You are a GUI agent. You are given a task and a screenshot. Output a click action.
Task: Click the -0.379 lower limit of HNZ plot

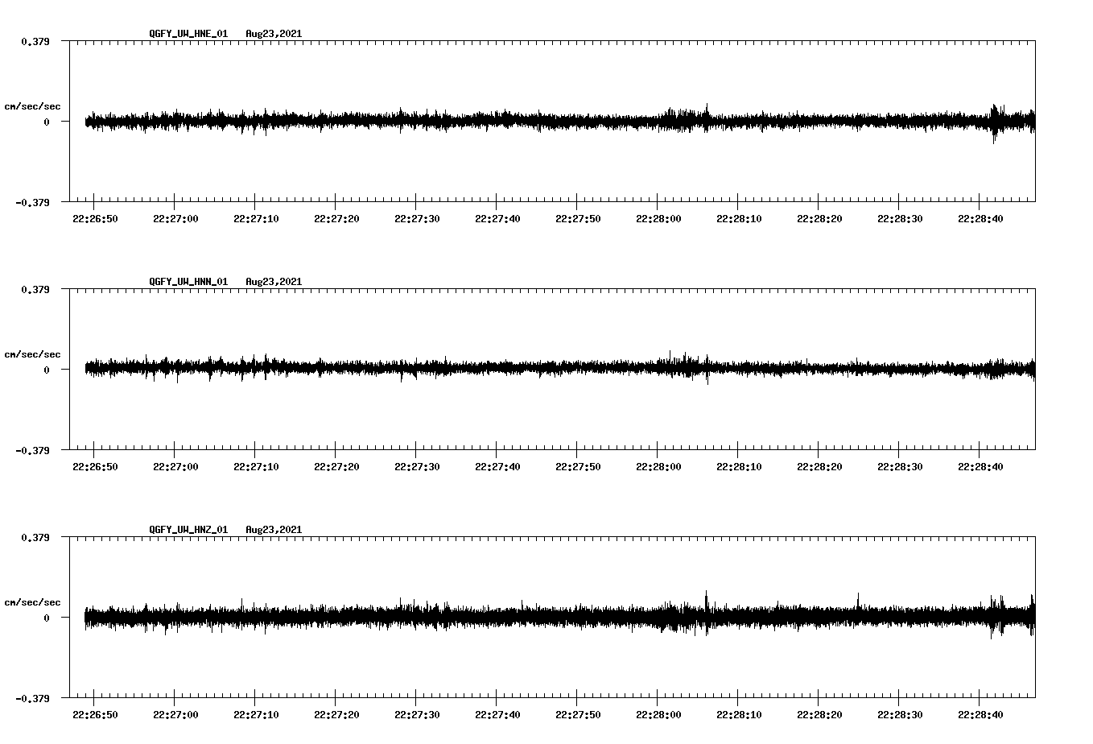(x=32, y=698)
